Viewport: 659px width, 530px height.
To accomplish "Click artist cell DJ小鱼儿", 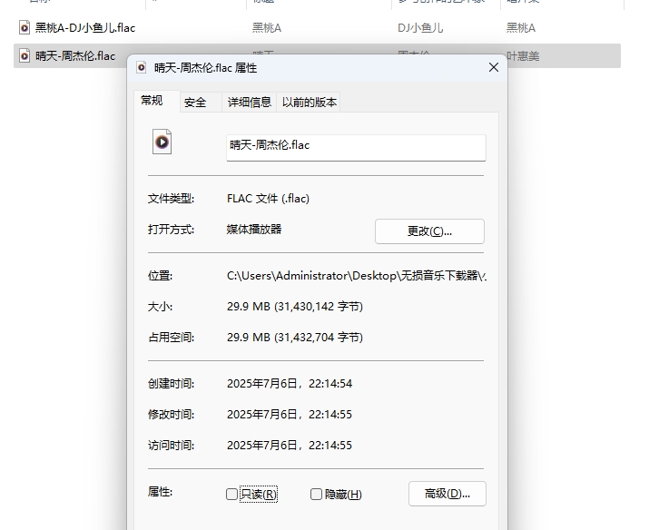I will click(420, 28).
